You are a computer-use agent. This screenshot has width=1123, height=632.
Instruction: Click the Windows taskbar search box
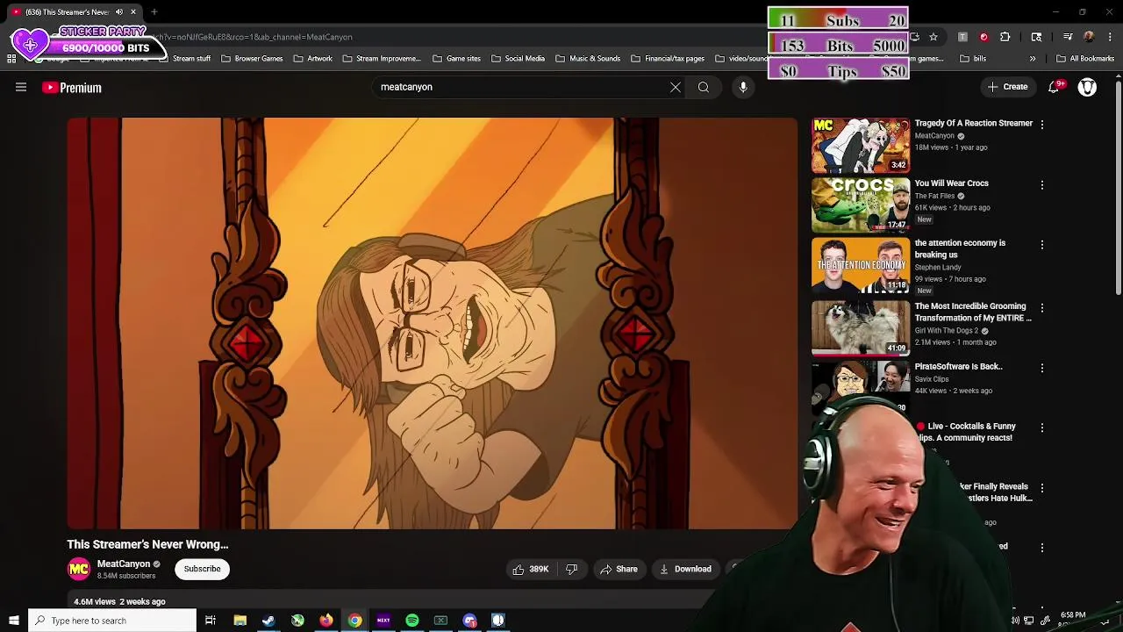(112, 621)
